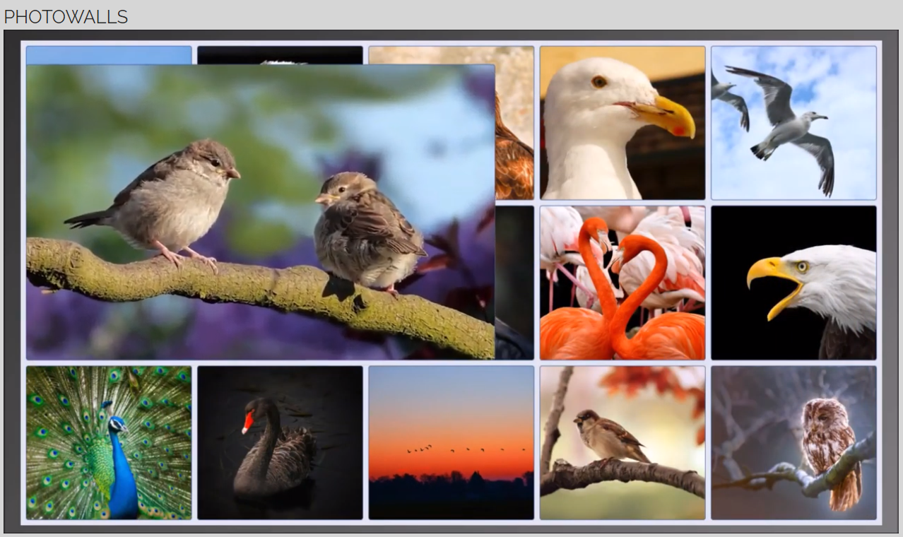View the single sparrow on branch thumbnail
Viewport: 903px width, 537px height.
(622, 442)
